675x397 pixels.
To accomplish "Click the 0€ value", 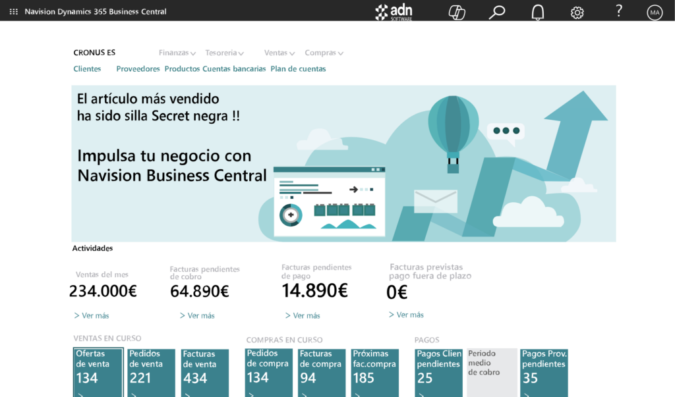I will coord(396,292).
